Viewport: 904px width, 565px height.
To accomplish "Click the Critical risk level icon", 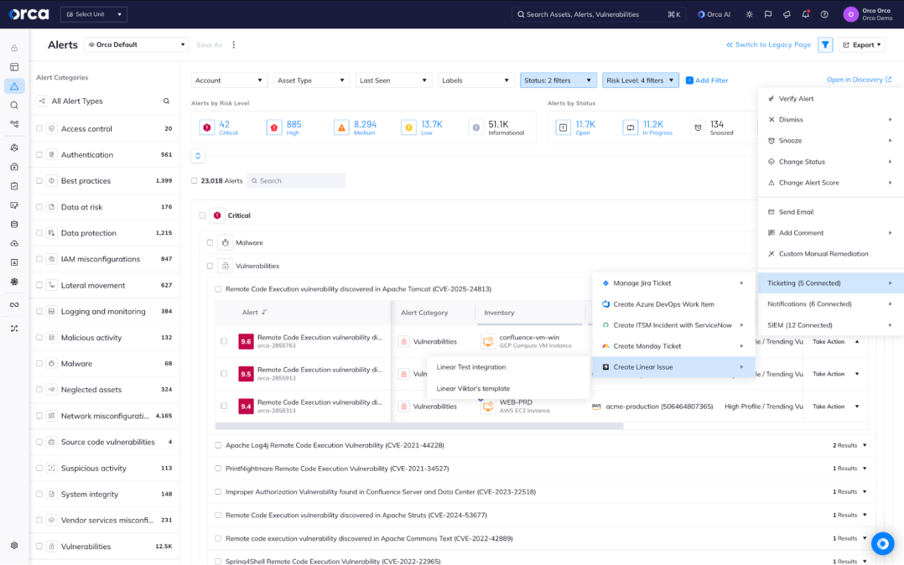I will [x=207, y=127].
